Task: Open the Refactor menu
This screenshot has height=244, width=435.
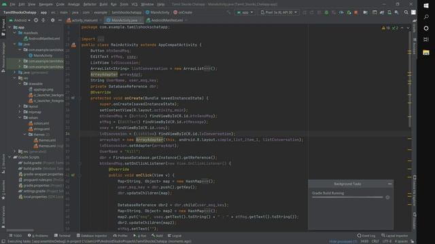Action: tap(90, 4)
